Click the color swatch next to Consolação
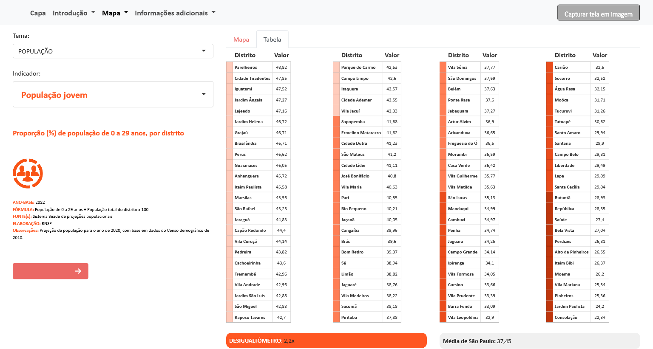Viewport: 653px width, 349px height. 549,317
